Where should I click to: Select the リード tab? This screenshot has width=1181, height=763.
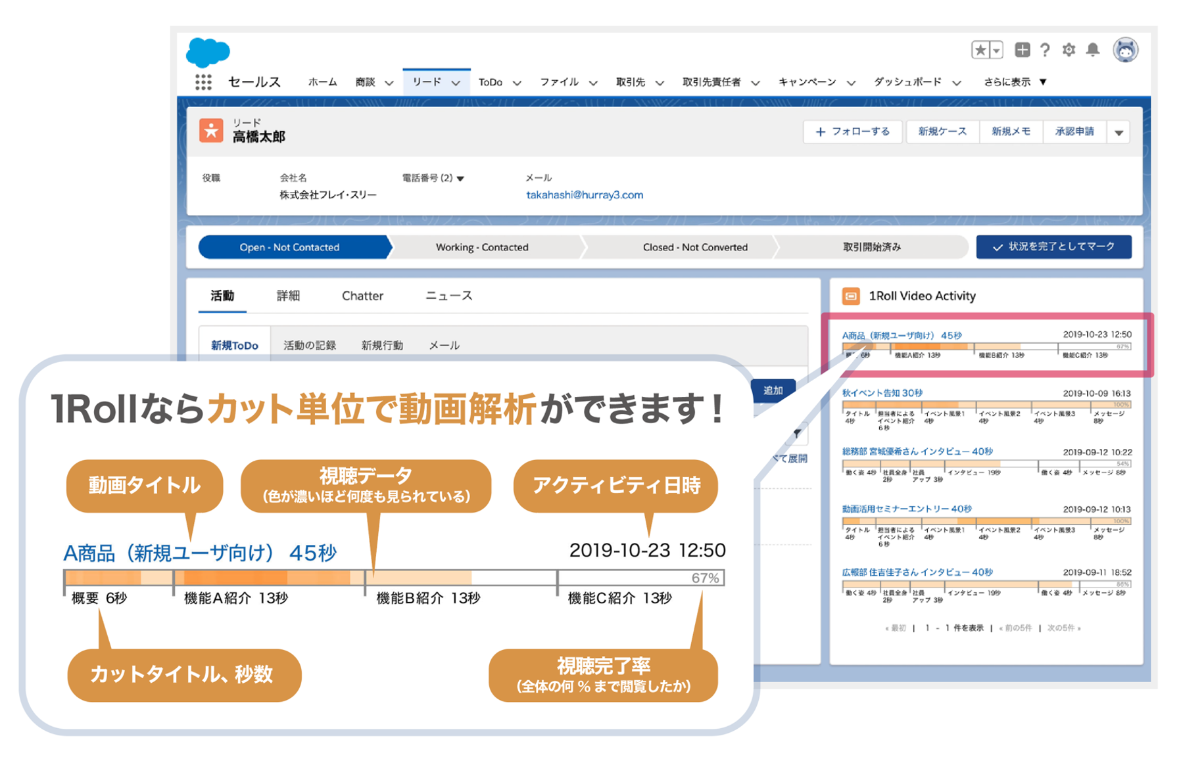pyautogui.click(x=427, y=82)
